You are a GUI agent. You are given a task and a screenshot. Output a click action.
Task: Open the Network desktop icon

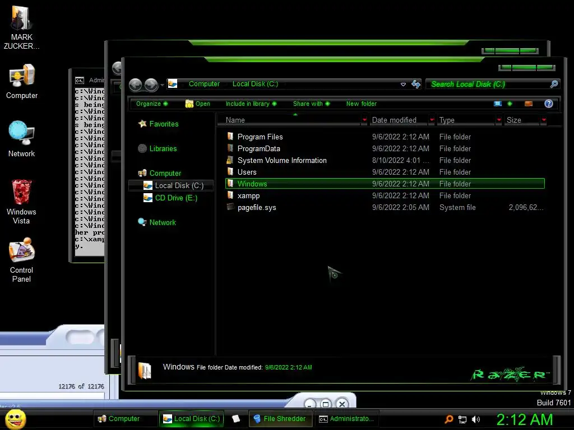pyautogui.click(x=22, y=139)
